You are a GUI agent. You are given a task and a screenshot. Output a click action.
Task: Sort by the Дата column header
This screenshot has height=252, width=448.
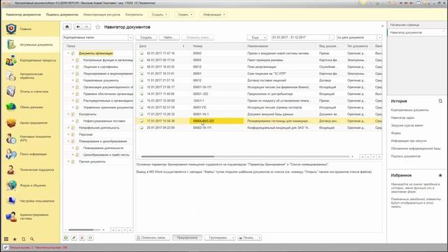pyautogui.click(x=162, y=46)
